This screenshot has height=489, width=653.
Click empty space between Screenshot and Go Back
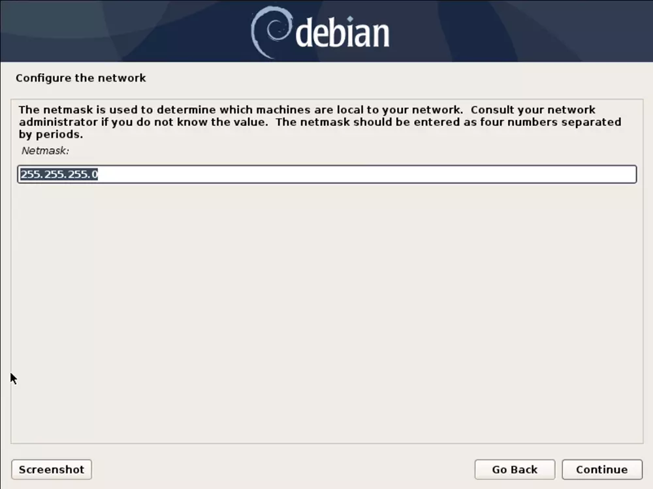pos(283,469)
